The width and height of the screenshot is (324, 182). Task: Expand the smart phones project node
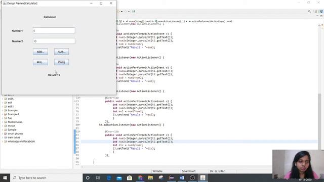3,133
